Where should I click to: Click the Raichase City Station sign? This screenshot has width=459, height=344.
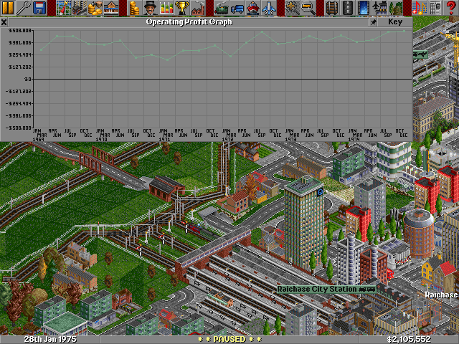(326, 290)
